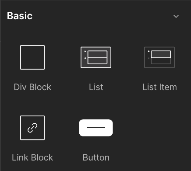Insert a Link Block using its icon
Screen dimensions: 191x171
click(x=32, y=128)
